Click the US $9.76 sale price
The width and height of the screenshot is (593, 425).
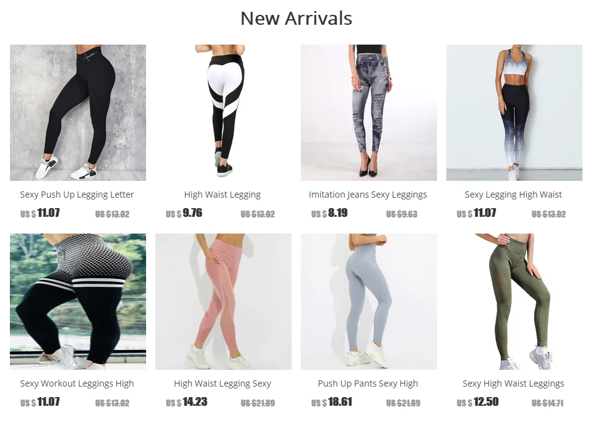tap(184, 213)
